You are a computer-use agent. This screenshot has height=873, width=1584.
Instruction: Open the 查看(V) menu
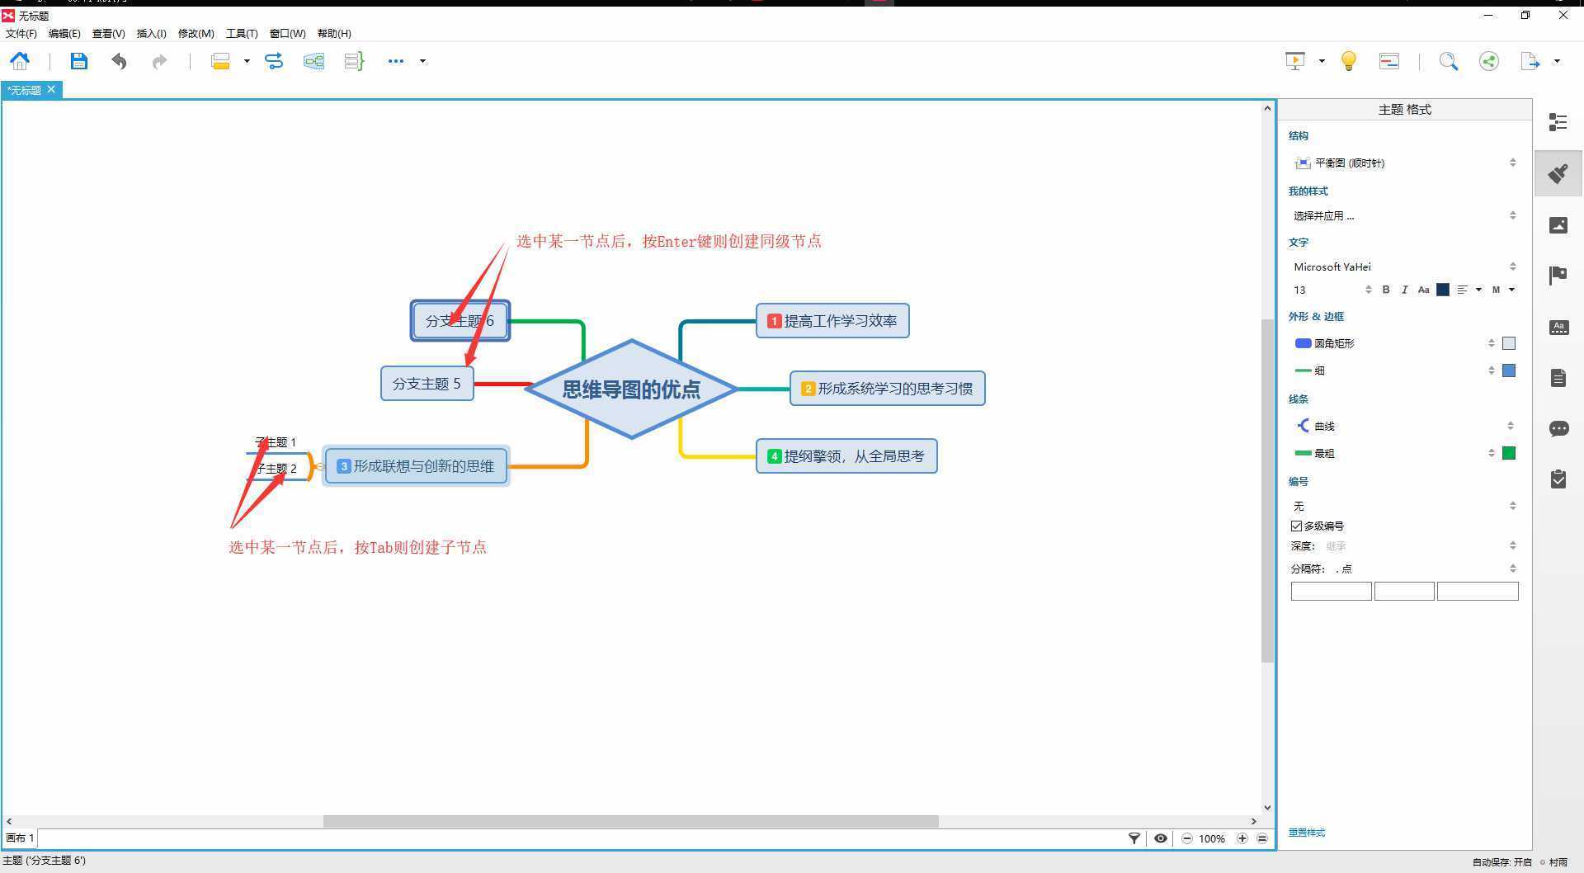(108, 34)
